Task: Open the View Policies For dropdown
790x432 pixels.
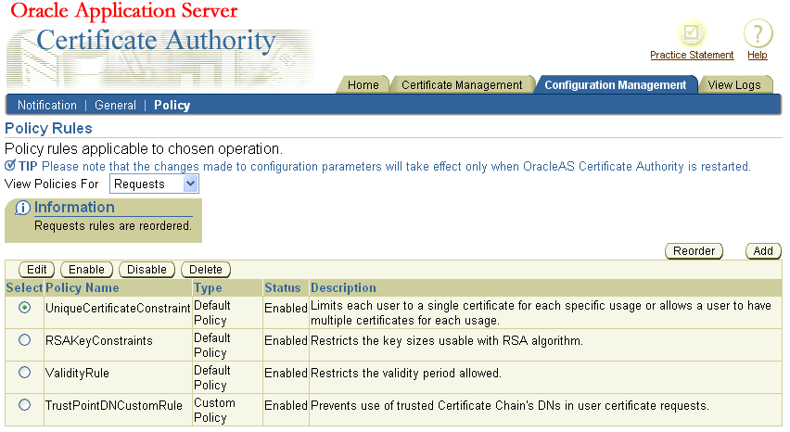Action: pos(154,184)
